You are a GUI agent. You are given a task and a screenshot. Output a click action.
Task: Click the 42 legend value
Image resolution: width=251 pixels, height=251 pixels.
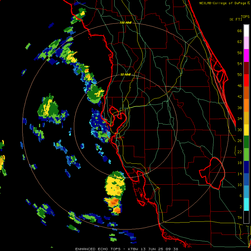240,97
